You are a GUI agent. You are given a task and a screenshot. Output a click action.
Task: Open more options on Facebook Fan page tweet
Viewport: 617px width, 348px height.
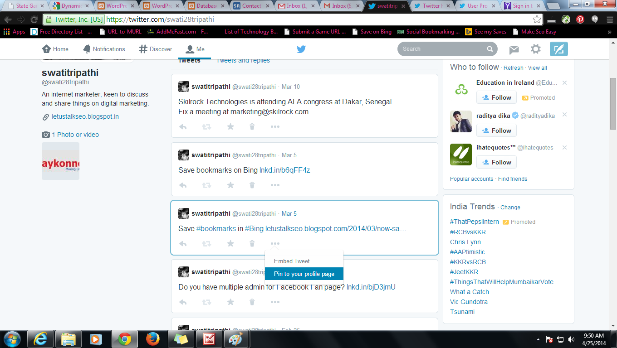tap(275, 302)
